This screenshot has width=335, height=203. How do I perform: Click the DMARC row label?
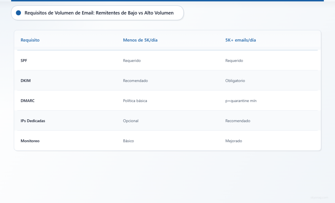pyautogui.click(x=27, y=101)
